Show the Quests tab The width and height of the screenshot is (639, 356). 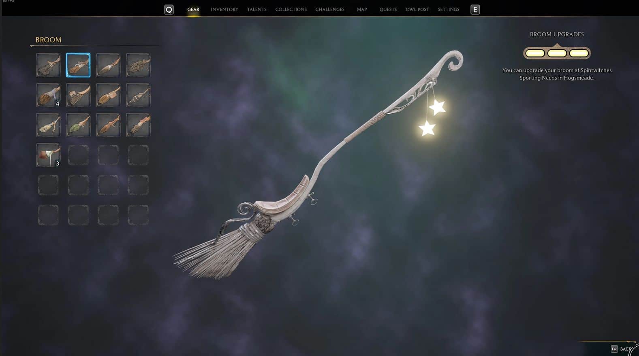(388, 9)
